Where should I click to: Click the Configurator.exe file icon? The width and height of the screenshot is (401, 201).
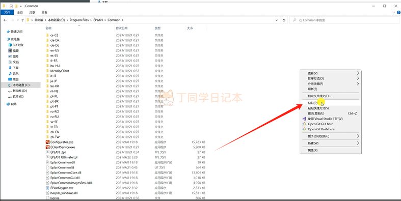(47, 142)
